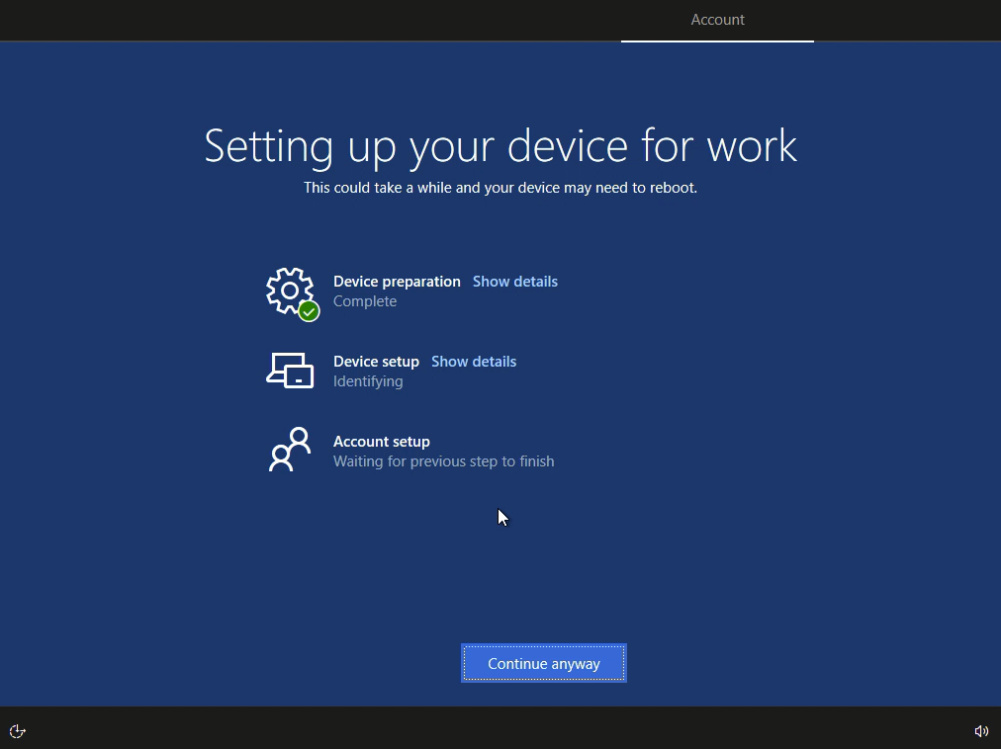Click 'Waiting for previous step to finish'
This screenshot has height=749, width=1001.
[443, 461]
